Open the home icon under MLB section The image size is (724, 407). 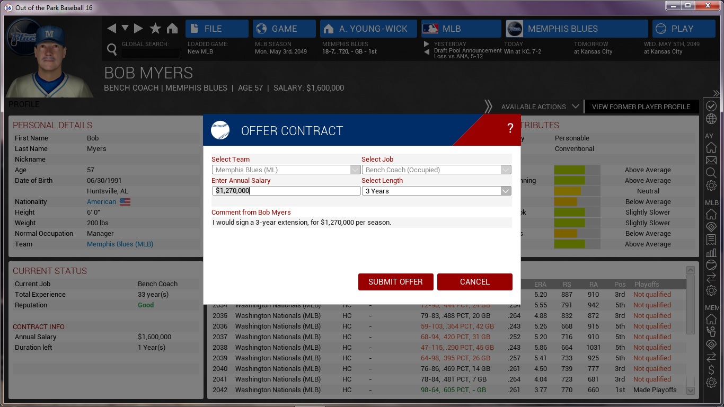pyautogui.click(x=711, y=214)
